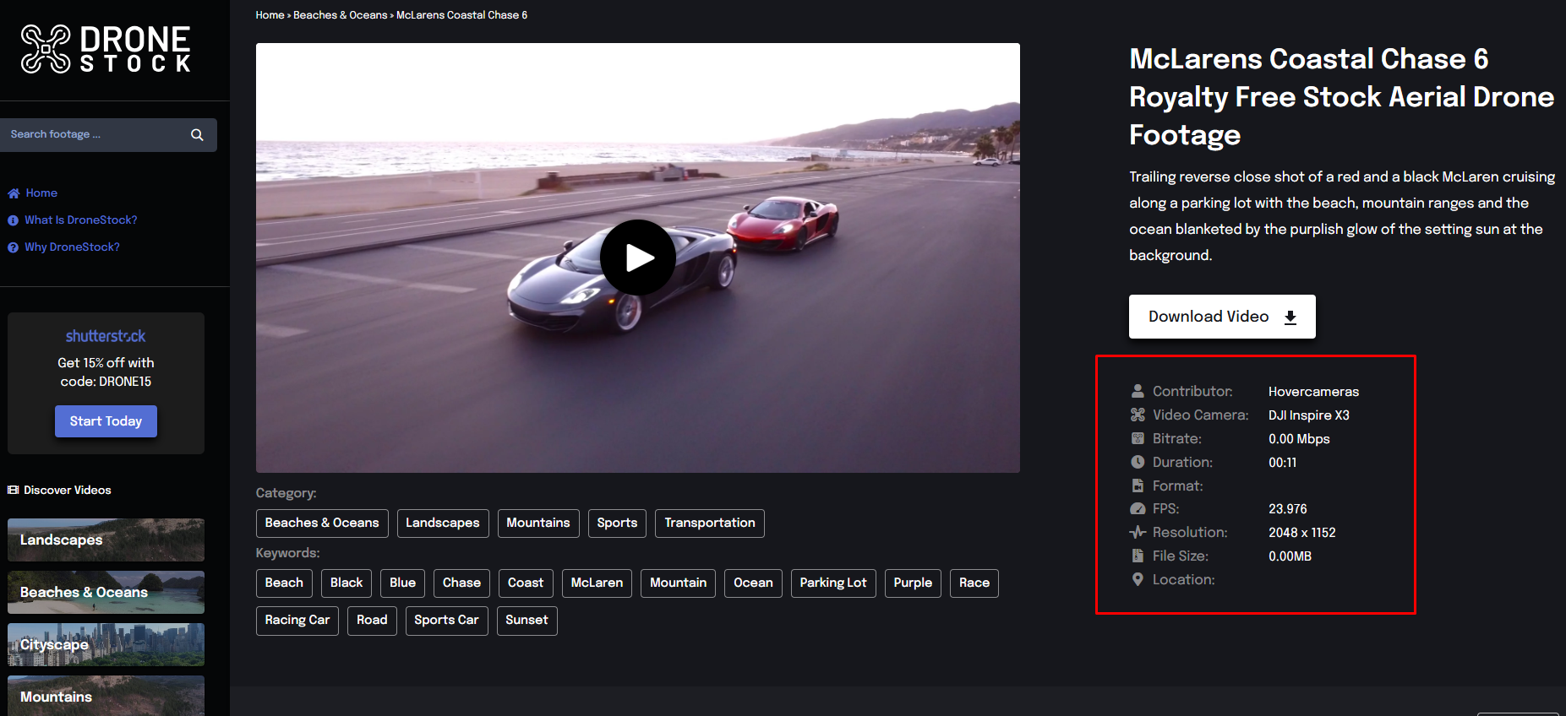Select the Mountains category tag
Viewport: 1566px width, 716px height.
point(538,523)
